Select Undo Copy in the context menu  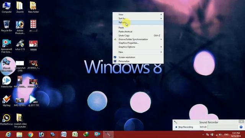tap(138, 36)
